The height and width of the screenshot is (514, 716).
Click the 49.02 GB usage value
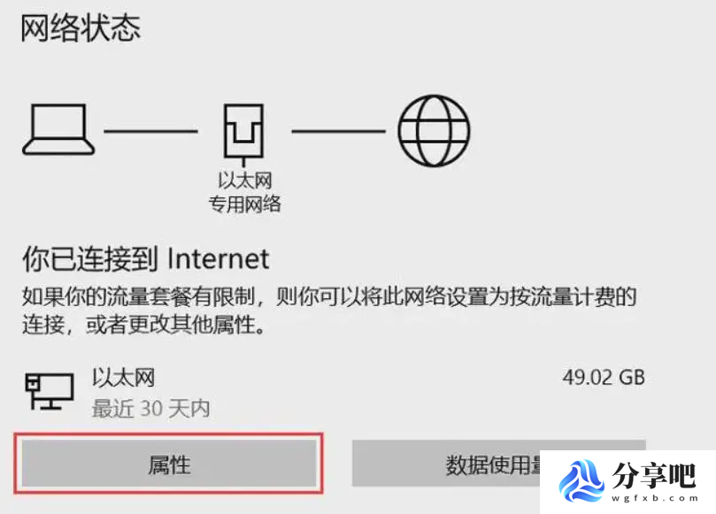(604, 378)
